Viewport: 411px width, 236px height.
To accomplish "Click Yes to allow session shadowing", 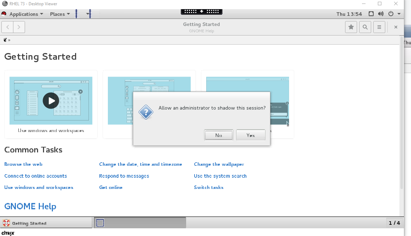I will pyautogui.click(x=251, y=135).
